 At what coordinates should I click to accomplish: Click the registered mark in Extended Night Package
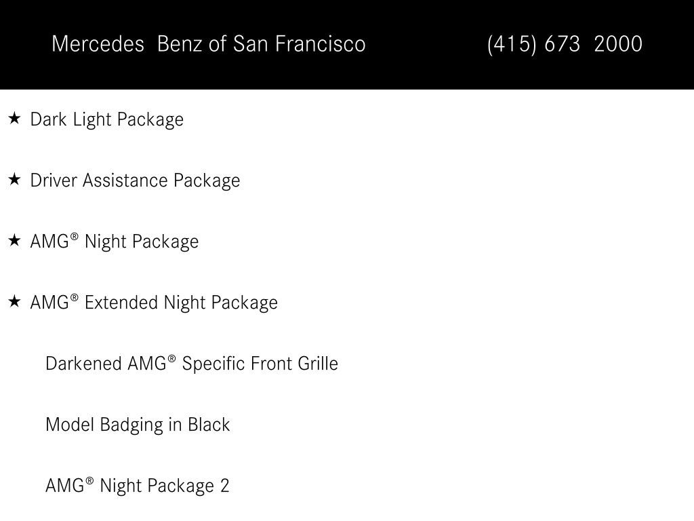pyautogui.click(x=75, y=298)
